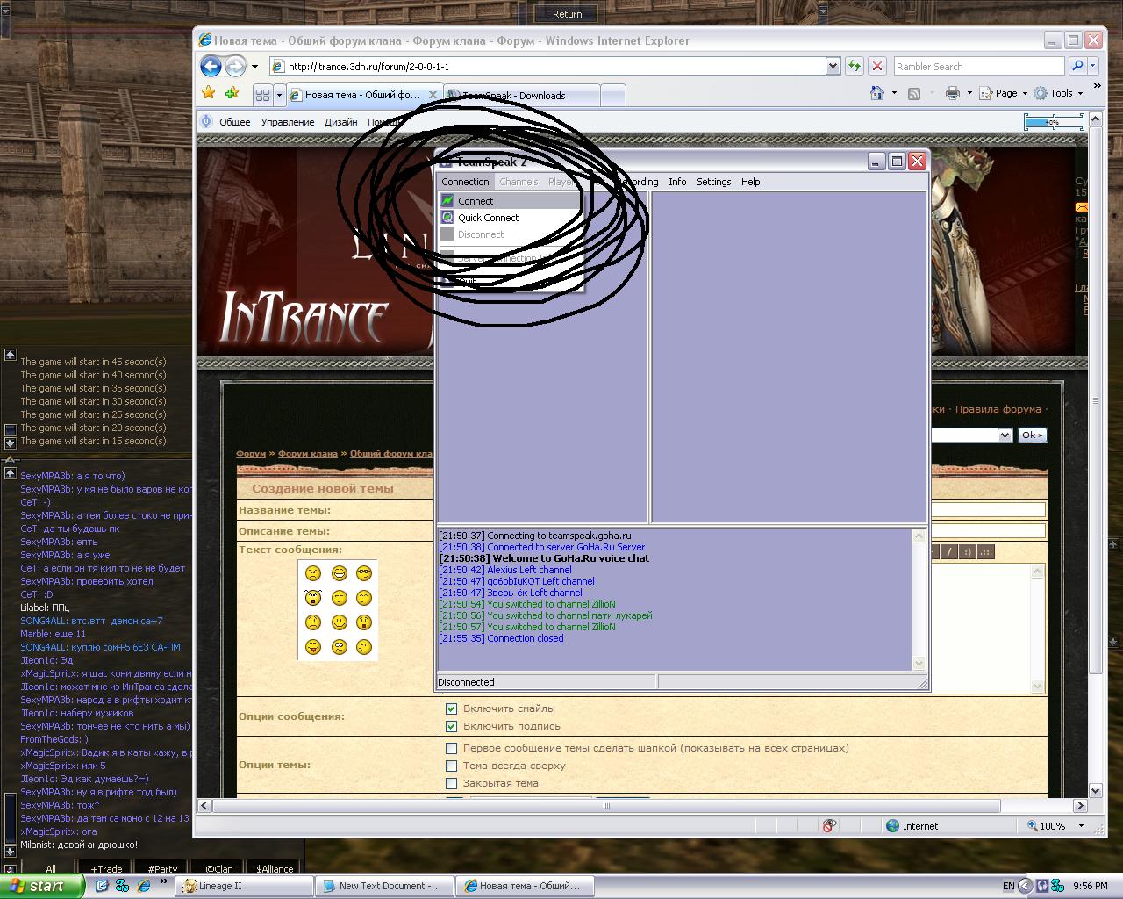Open the IE Page menu
1123x899 pixels.
1004,93
